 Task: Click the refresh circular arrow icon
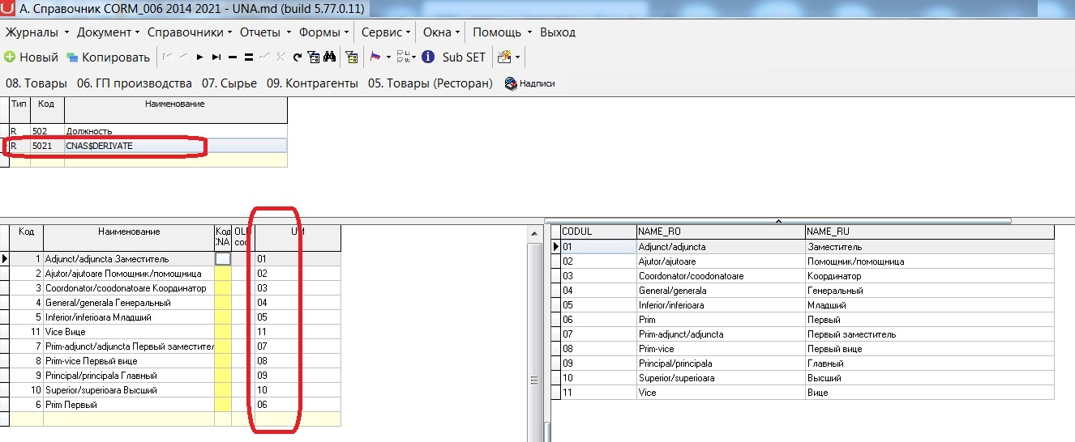tap(298, 57)
